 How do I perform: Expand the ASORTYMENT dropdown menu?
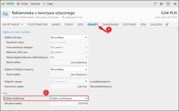[13, 25]
